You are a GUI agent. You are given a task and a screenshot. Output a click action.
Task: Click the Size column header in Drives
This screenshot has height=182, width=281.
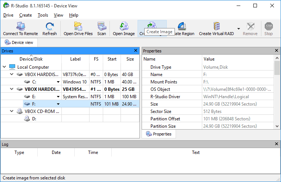(130, 59)
